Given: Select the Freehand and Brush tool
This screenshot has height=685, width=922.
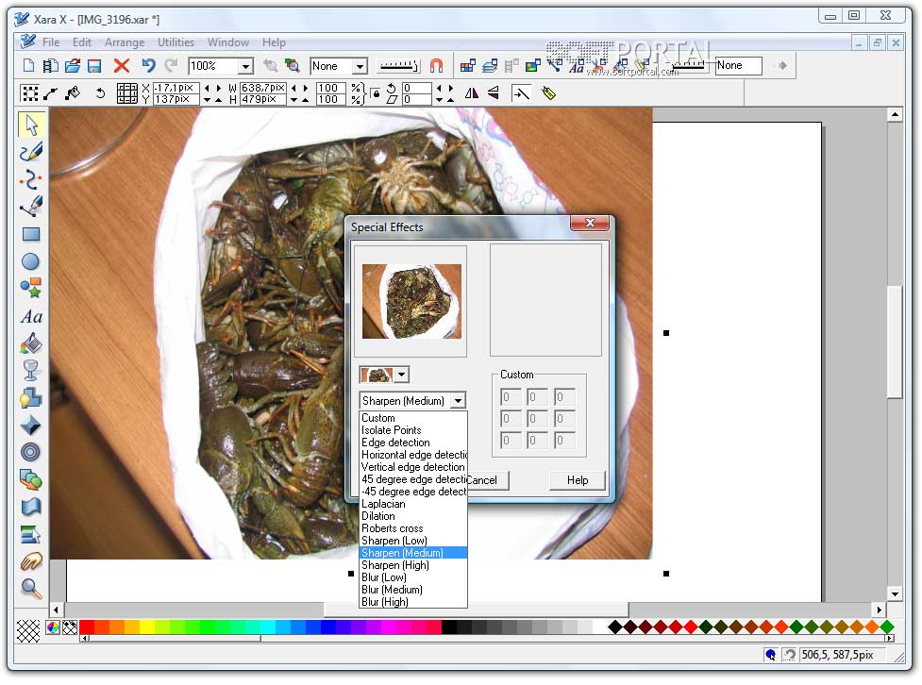Looking at the screenshot, I should pos(30,152).
